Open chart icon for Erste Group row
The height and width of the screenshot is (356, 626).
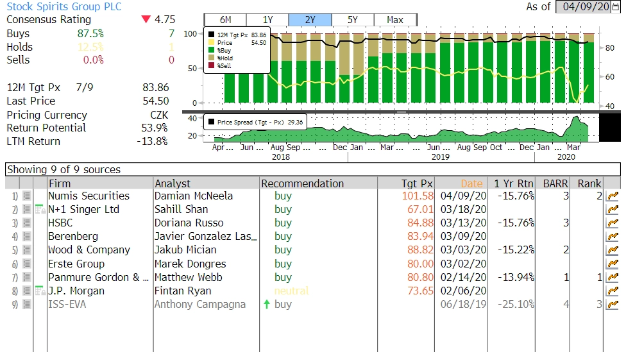(x=612, y=264)
